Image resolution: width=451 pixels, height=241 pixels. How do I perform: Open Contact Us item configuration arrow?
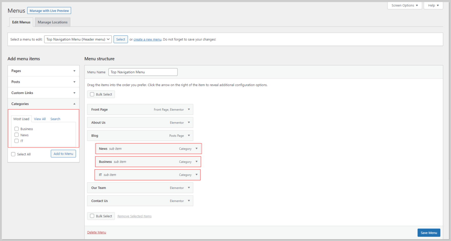pos(189,201)
